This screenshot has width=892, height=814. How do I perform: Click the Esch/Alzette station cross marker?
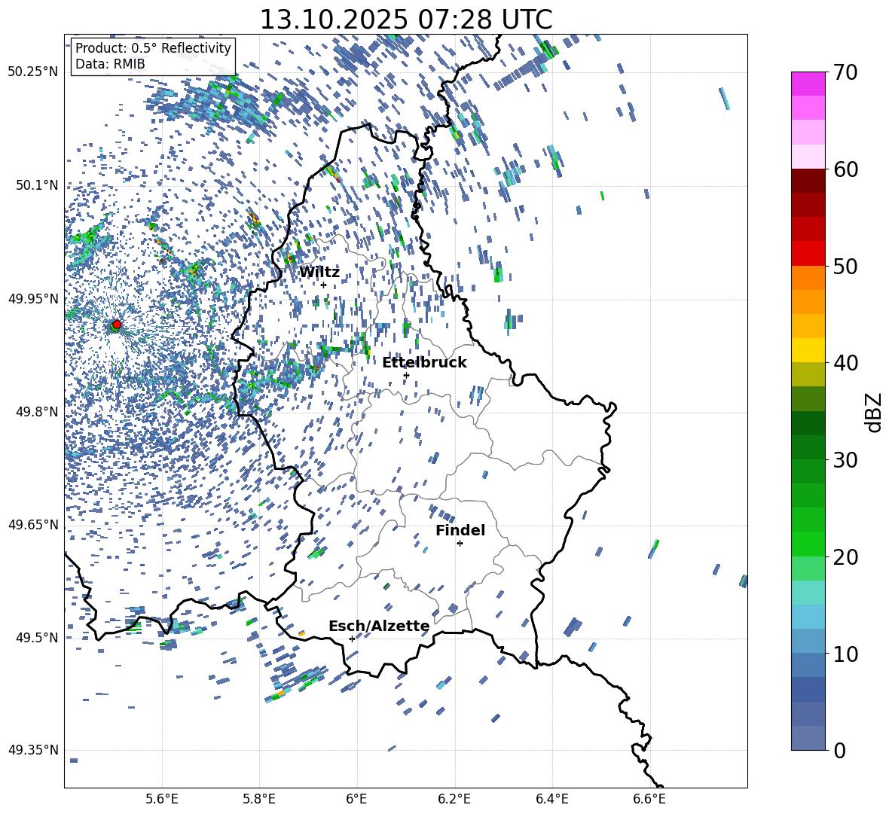point(352,639)
